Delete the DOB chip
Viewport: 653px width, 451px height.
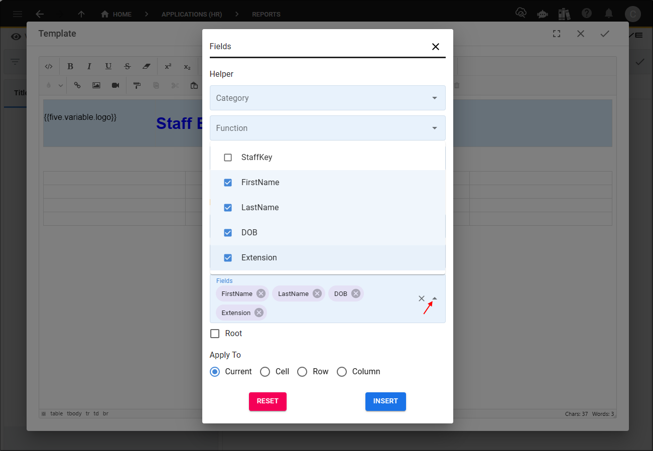click(355, 293)
